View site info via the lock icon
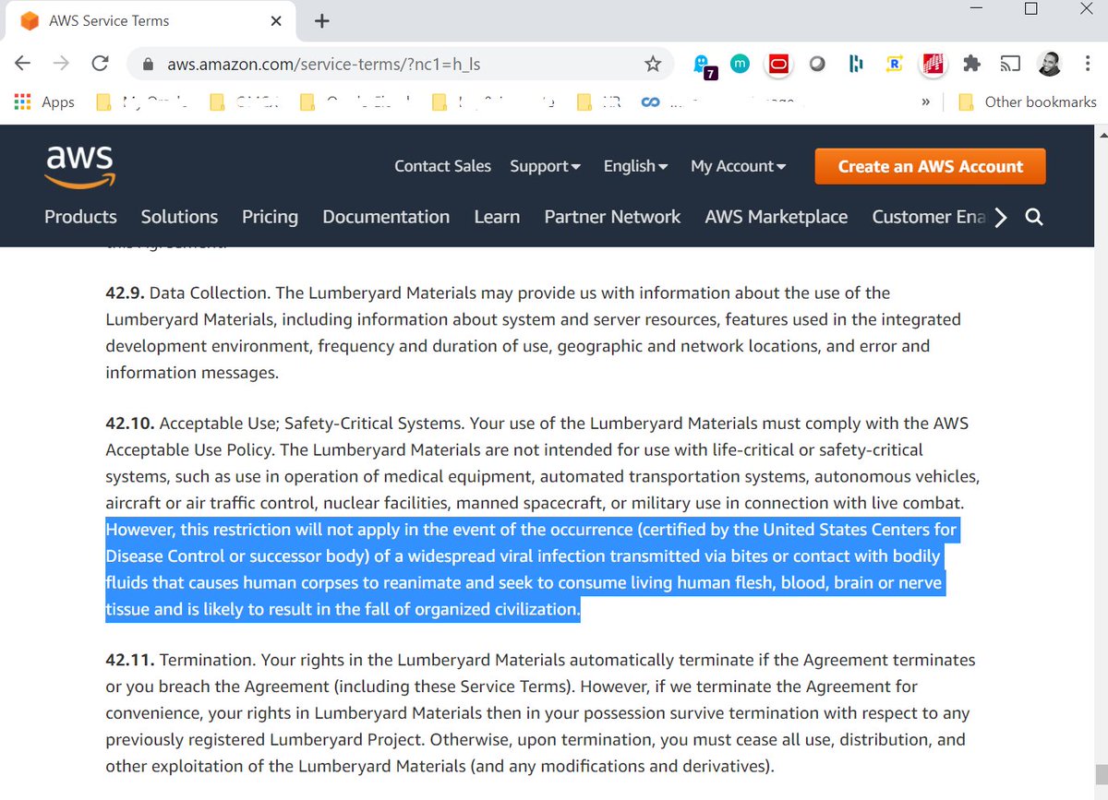Screen dimensions: 1108x800 point(146,65)
